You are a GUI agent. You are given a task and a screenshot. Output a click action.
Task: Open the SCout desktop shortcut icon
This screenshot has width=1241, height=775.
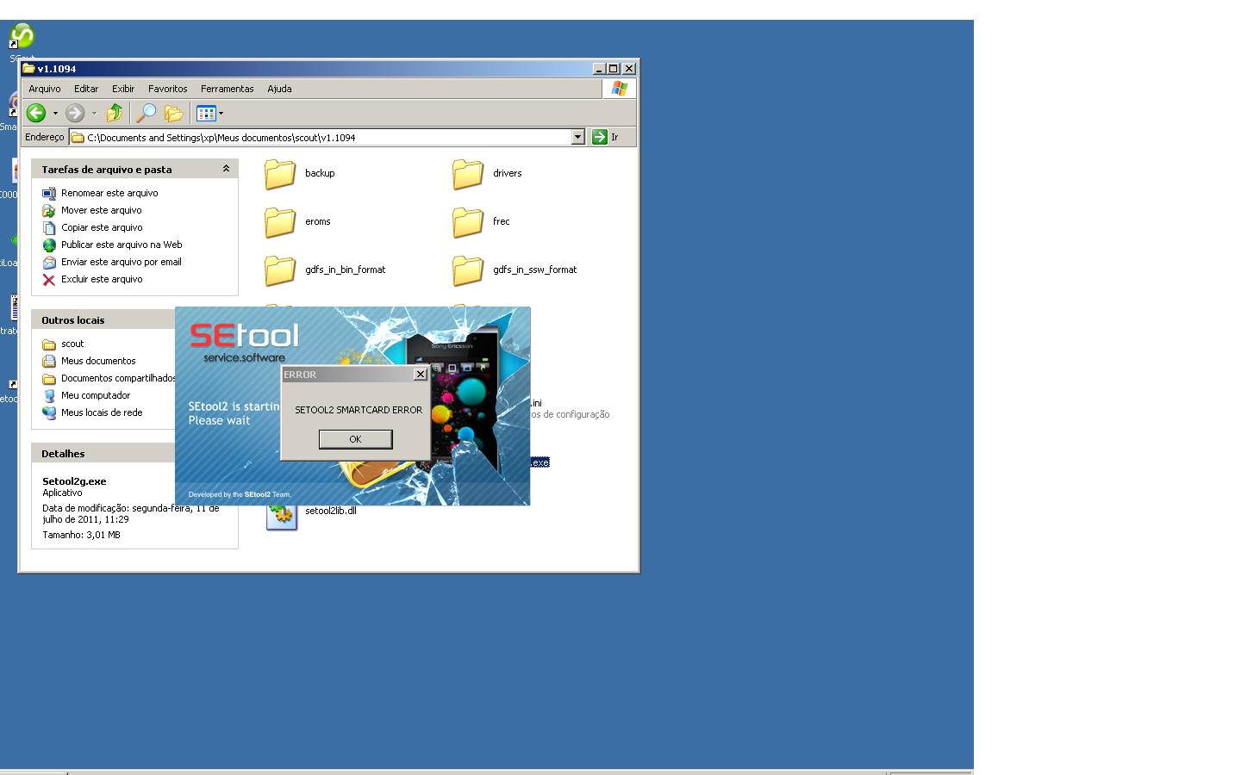coord(22,36)
